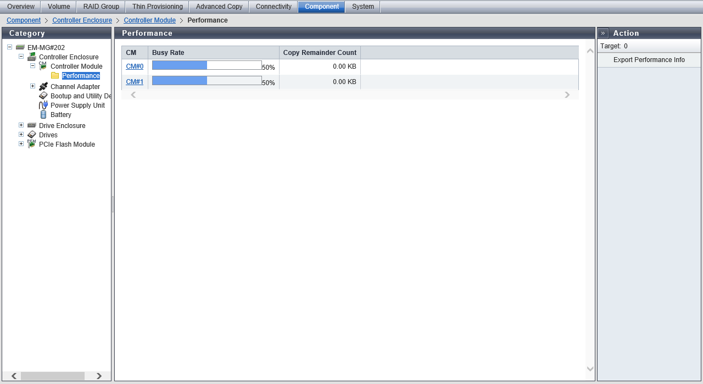Click Export Performance Info button
The height and width of the screenshot is (384, 703).
pyautogui.click(x=649, y=60)
